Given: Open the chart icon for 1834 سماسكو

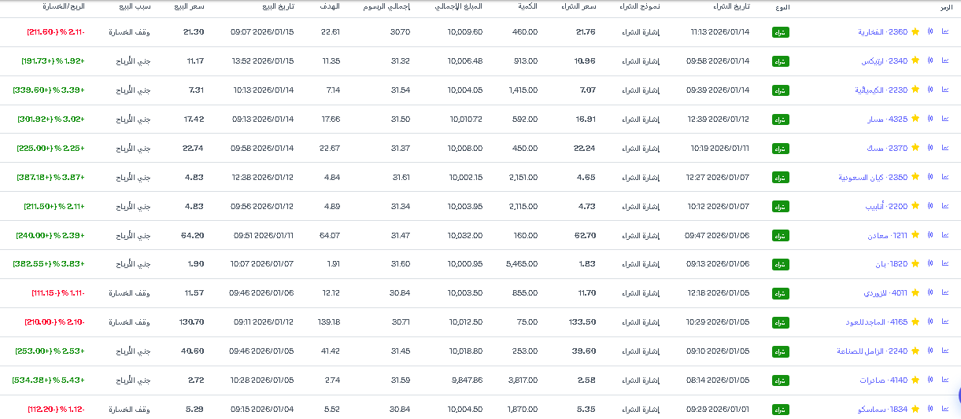Looking at the screenshot, I should tap(945, 409).
